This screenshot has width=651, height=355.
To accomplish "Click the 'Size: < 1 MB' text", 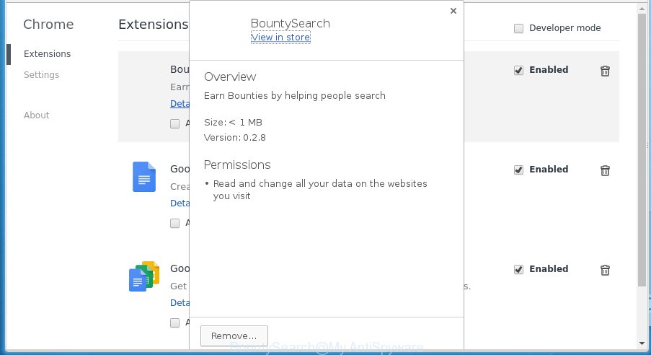I will coord(233,123).
